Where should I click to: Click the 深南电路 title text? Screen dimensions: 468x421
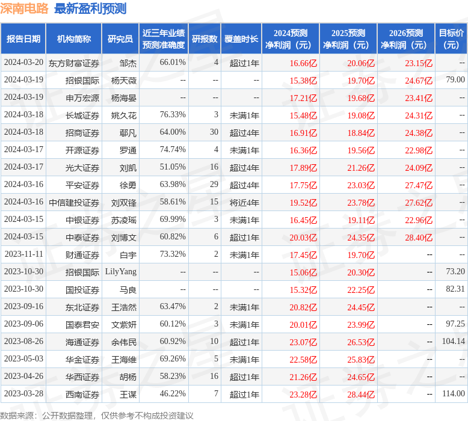pyautogui.click(x=24, y=8)
